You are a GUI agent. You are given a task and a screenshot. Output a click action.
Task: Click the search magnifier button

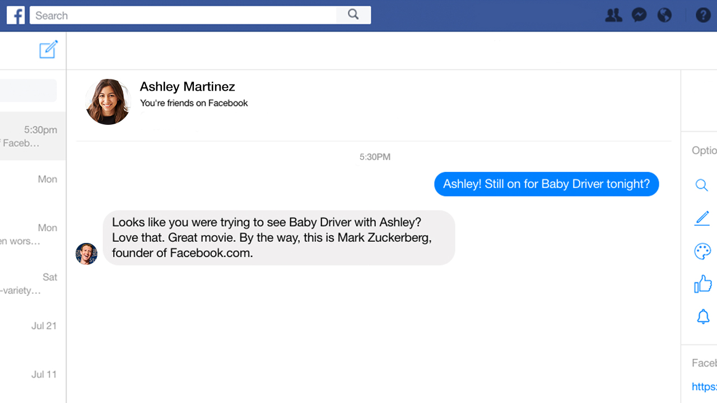click(x=353, y=15)
